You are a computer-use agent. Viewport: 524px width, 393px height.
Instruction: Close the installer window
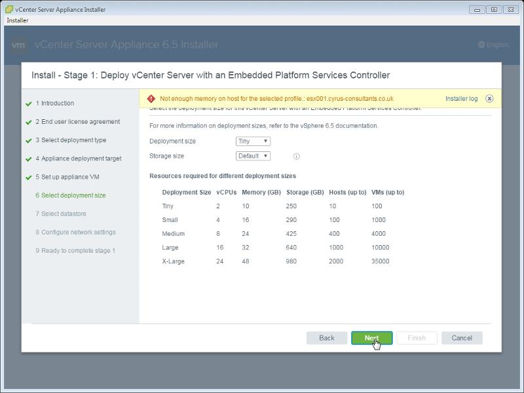point(511,10)
